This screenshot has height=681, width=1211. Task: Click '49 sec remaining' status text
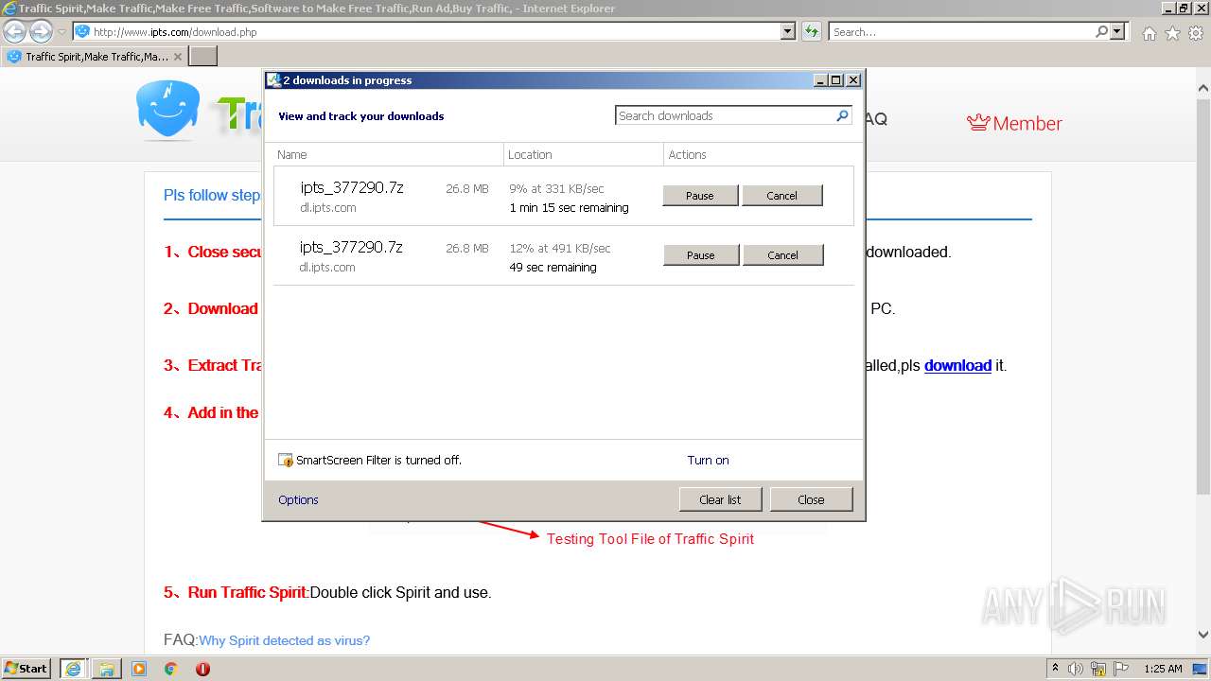(x=553, y=268)
